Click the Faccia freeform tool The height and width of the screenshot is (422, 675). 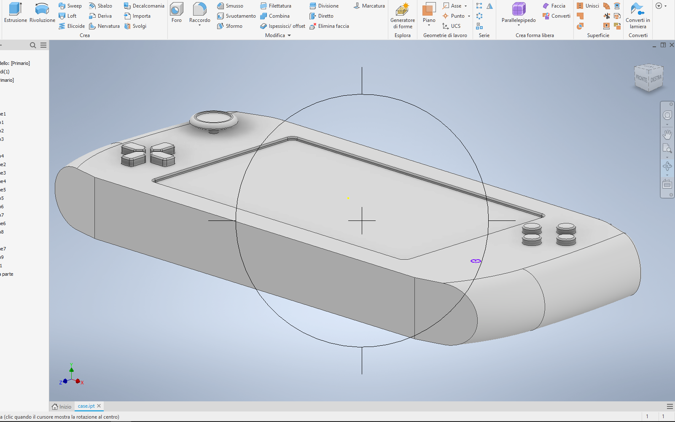554,6
